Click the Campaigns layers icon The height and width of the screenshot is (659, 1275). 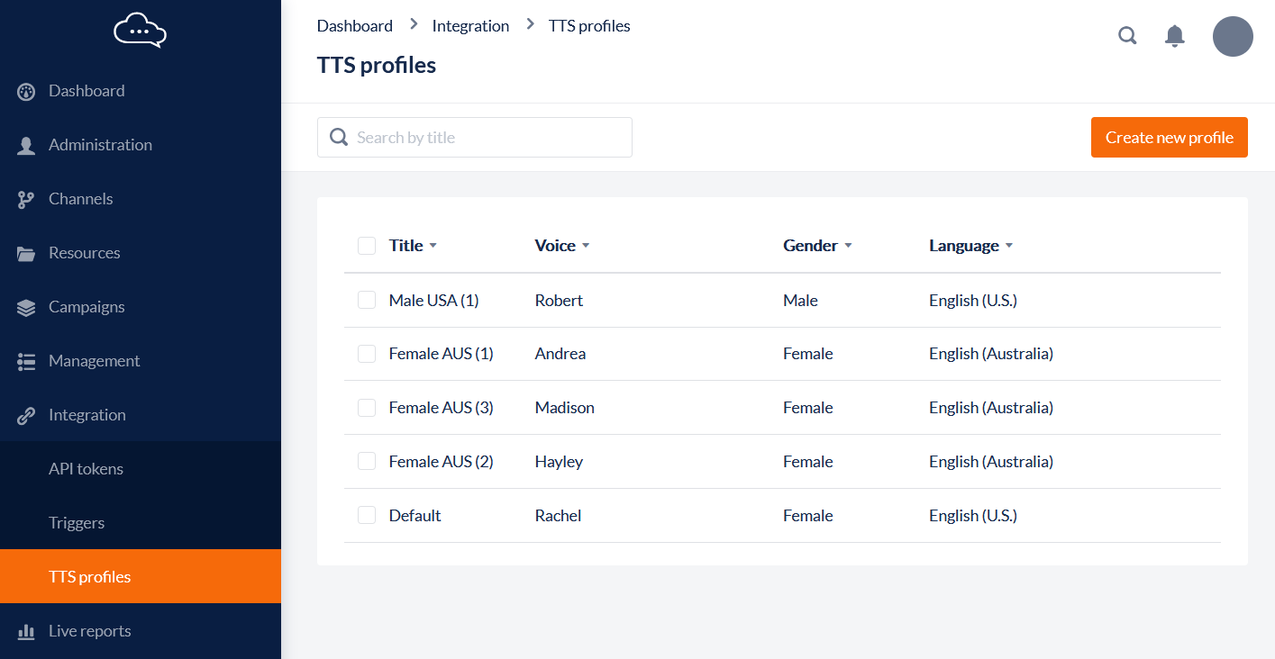coord(26,307)
